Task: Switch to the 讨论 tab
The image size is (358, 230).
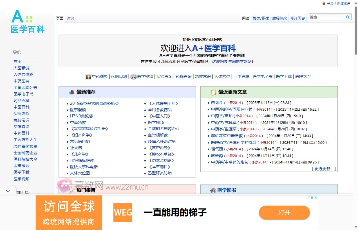Action: [70, 18]
